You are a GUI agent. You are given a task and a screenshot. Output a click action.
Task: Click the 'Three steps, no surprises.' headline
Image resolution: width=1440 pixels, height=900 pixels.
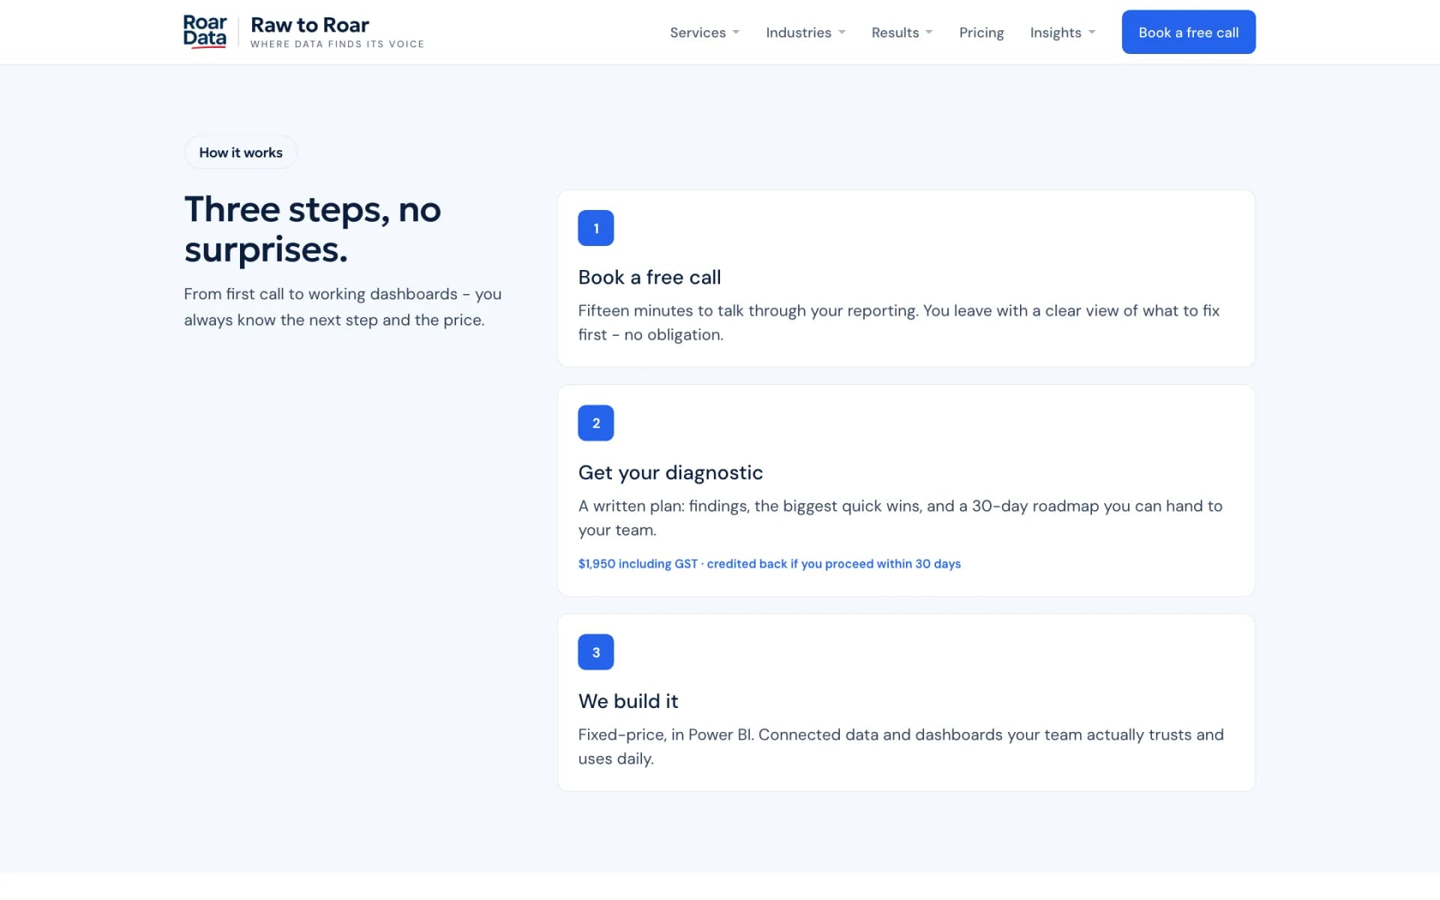coord(313,229)
